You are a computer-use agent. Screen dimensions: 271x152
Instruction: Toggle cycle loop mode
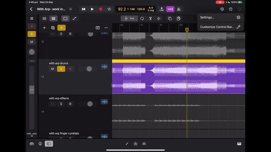[109, 9]
